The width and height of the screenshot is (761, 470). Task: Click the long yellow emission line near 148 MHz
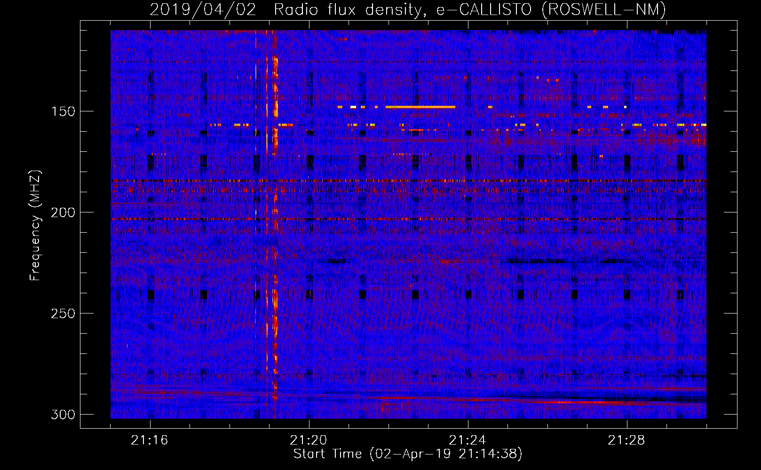click(420, 107)
